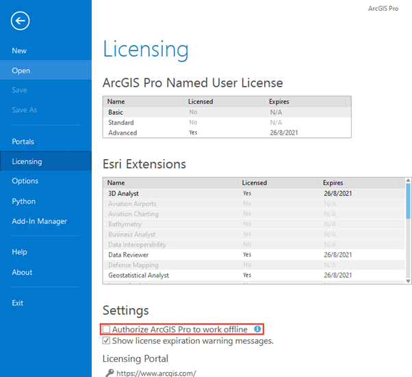Click the extensions list scroll up arrow

pos(408,180)
